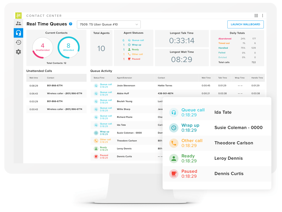
Task: Click the 4 Unattended contacts ring
Action: click(43, 48)
